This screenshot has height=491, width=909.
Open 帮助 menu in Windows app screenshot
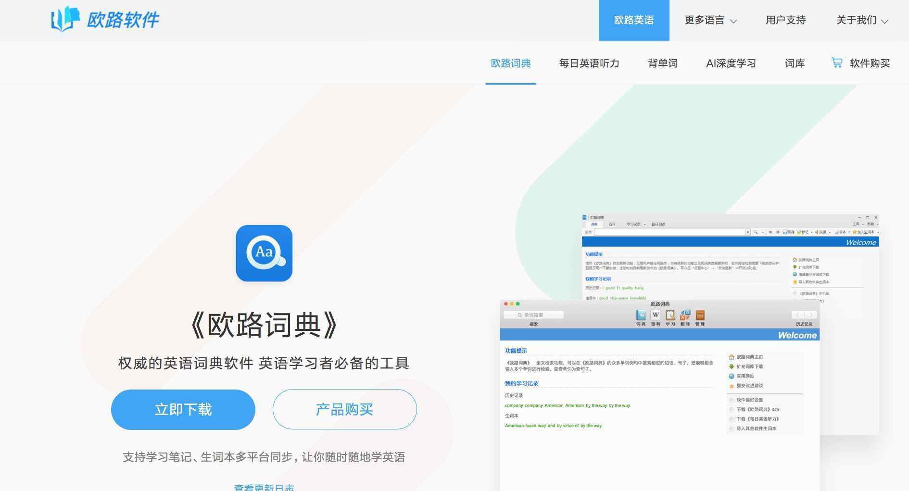(x=872, y=224)
